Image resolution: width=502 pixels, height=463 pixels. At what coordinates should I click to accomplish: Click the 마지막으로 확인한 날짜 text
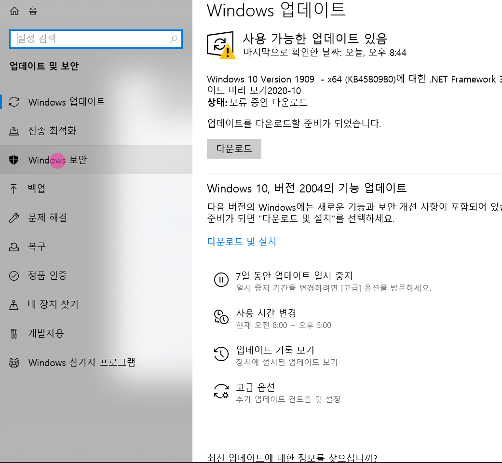pos(325,53)
